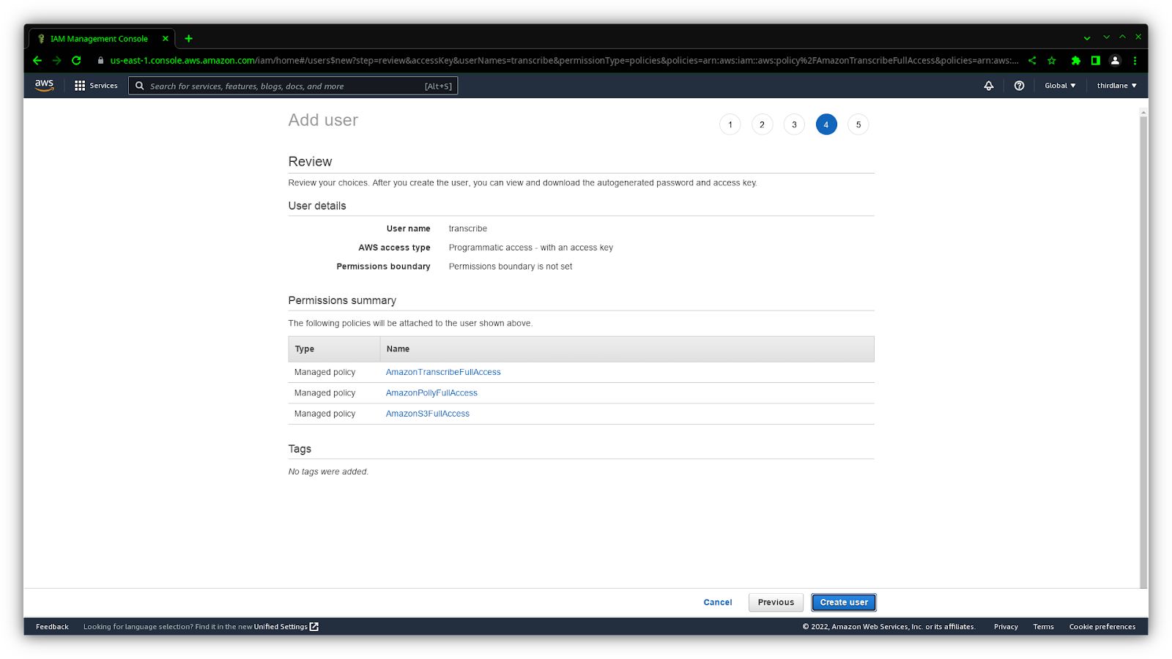Open Cookie preferences in footer
This screenshot has height=659, width=1172.
tap(1102, 627)
